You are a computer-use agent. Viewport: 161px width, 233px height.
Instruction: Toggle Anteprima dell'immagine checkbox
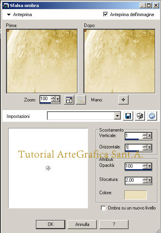click(x=106, y=14)
